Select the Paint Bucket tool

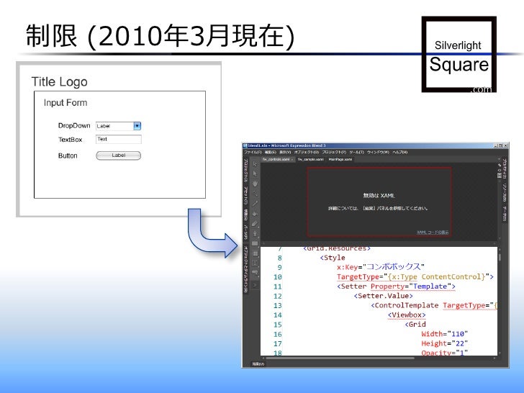click(x=255, y=213)
